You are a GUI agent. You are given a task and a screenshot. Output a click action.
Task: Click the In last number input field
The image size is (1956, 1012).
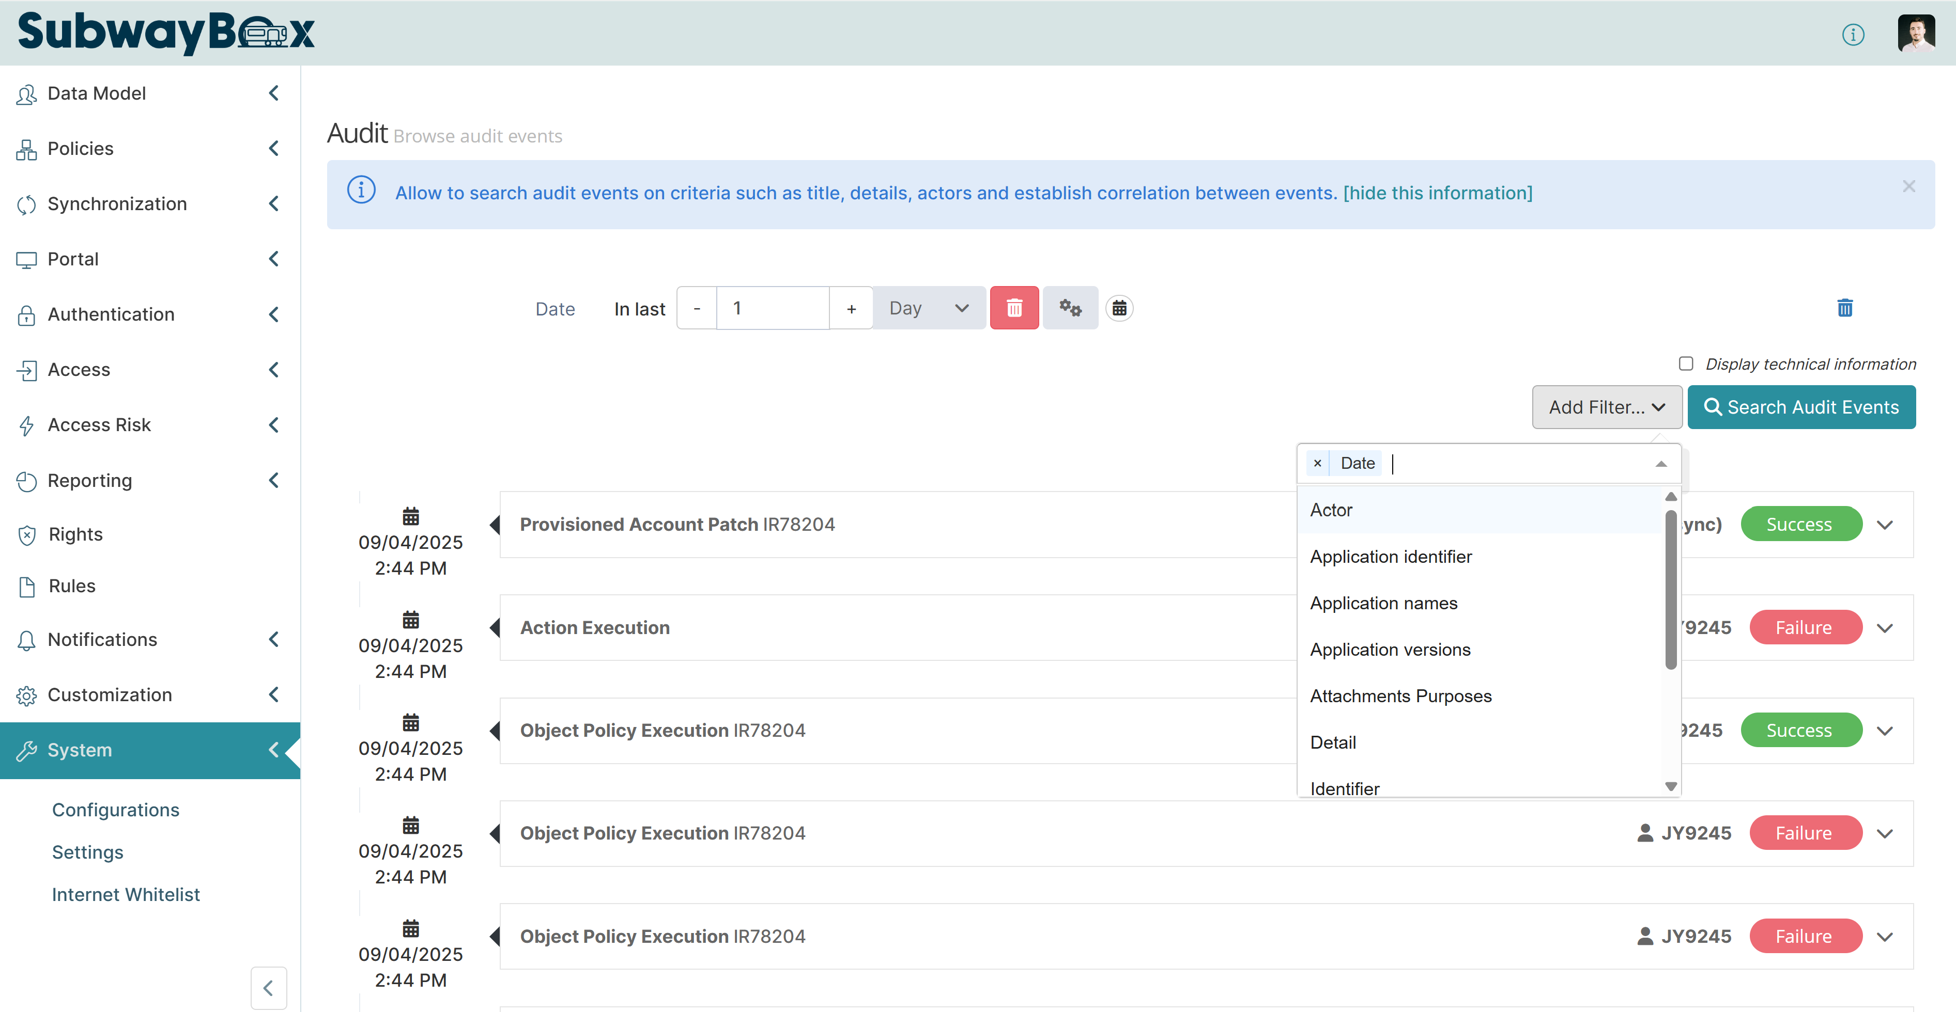pyautogui.click(x=773, y=308)
